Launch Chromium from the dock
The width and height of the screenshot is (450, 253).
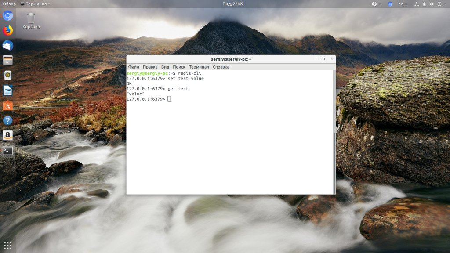(x=8, y=16)
